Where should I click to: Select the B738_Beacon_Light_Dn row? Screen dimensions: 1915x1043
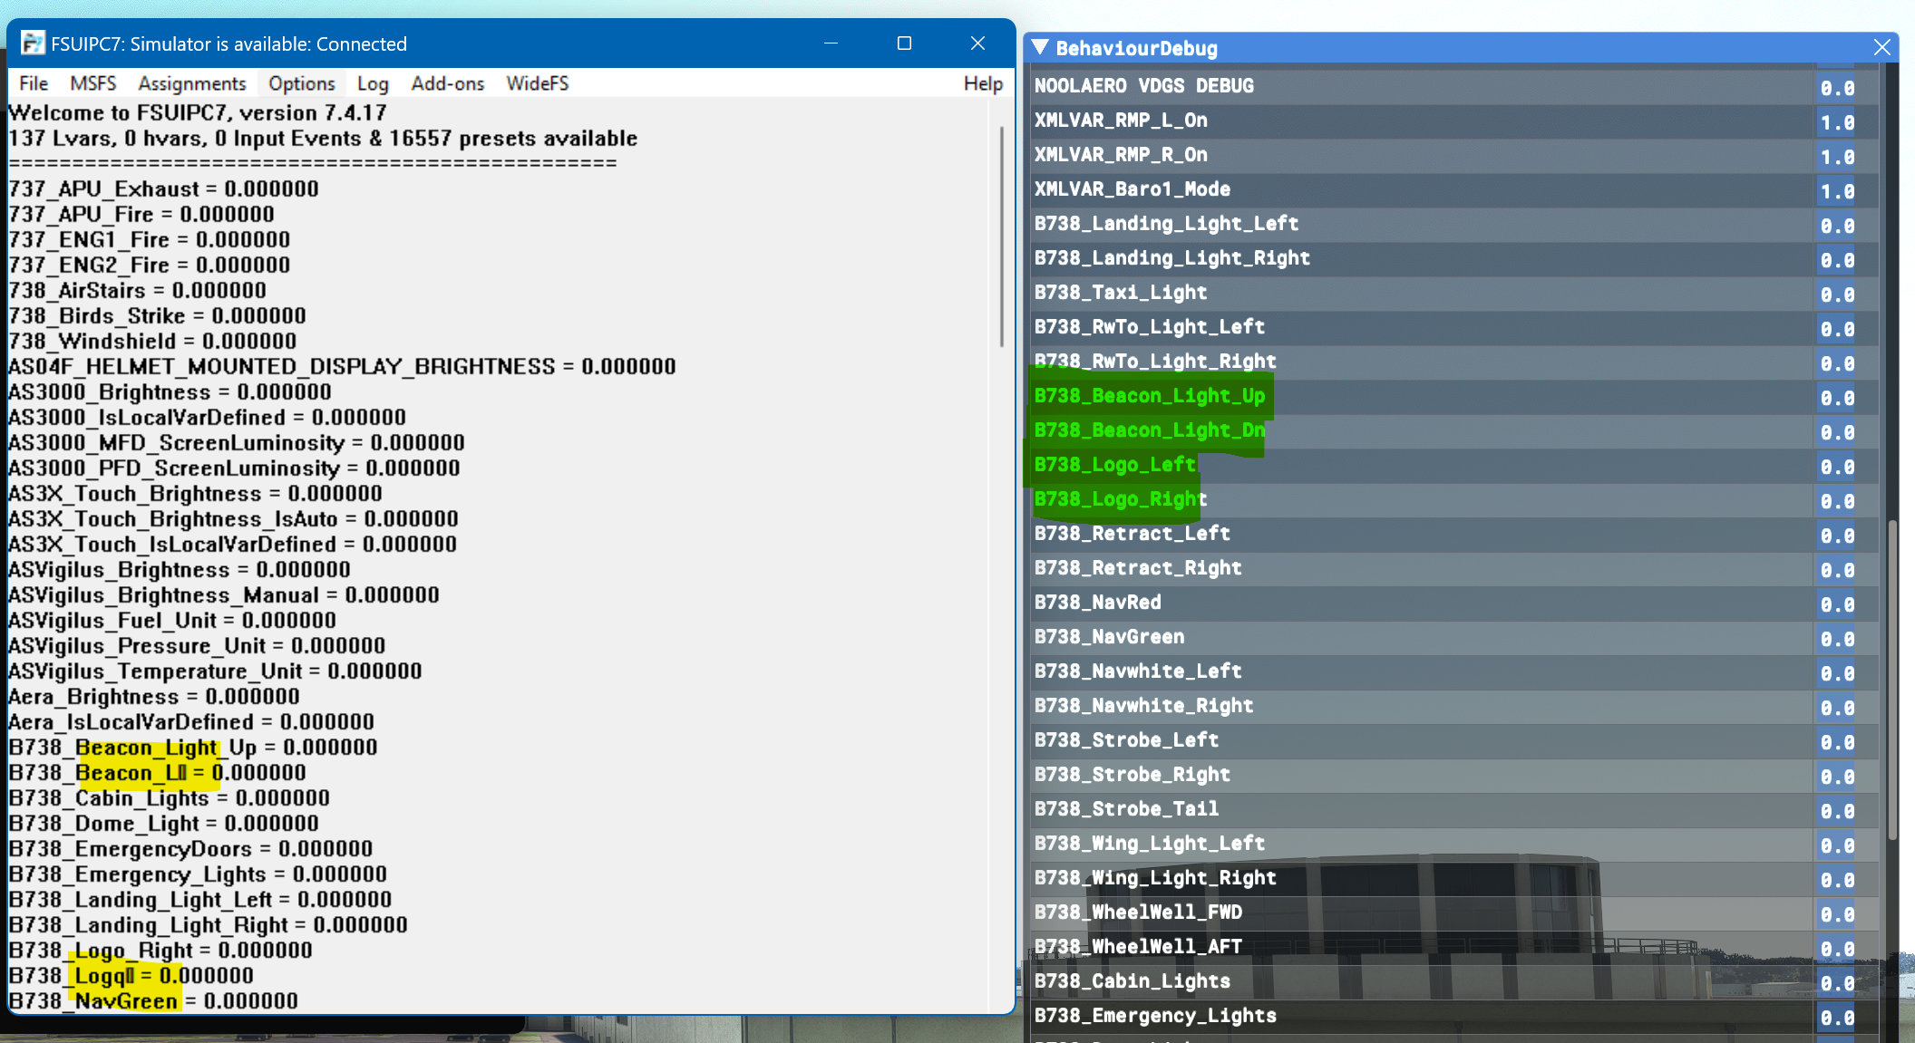pyautogui.click(x=1455, y=430)
